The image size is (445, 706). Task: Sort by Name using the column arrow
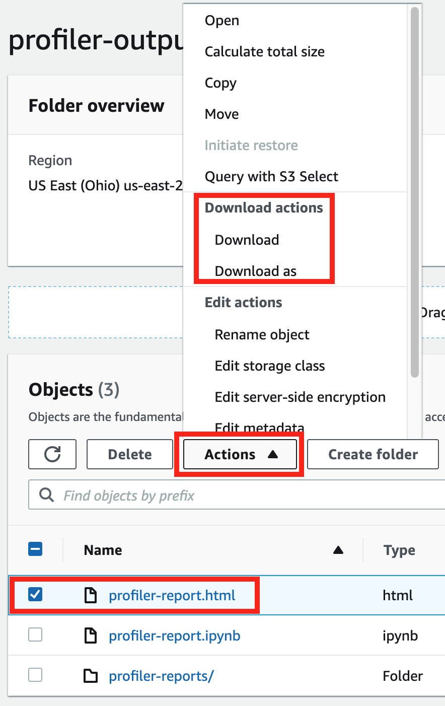pos(338,550)
